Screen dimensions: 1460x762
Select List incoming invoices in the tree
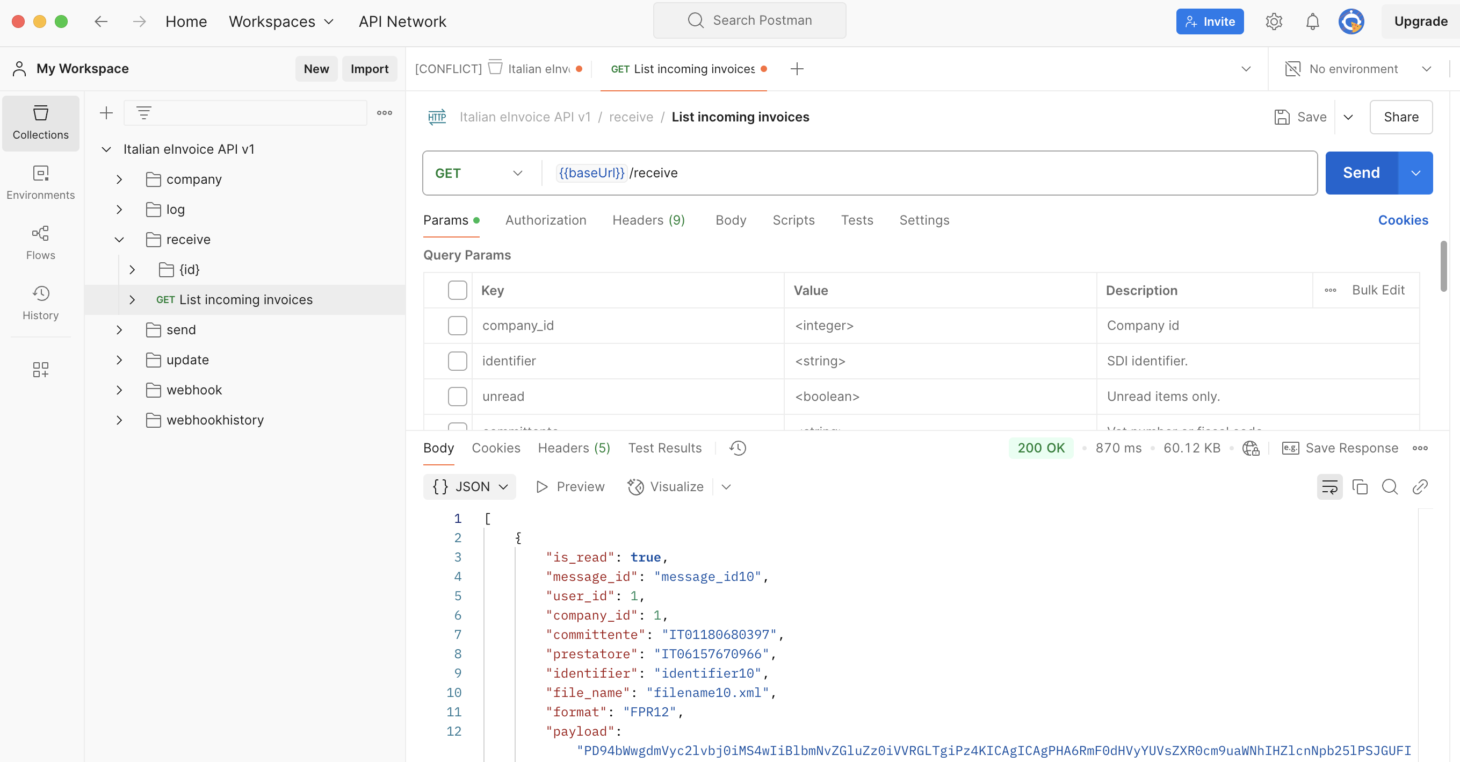coord(245,299)
